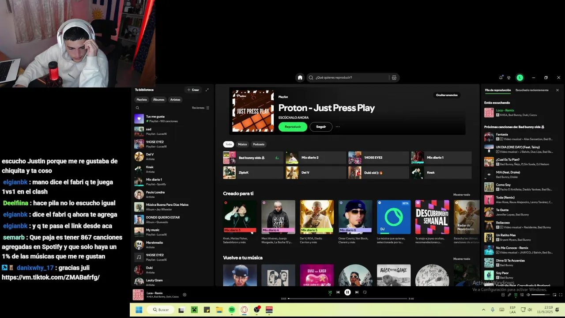Click green Reproducir button
The height and width of the screenshot is (318, 565).
click(x=293, y=127)
